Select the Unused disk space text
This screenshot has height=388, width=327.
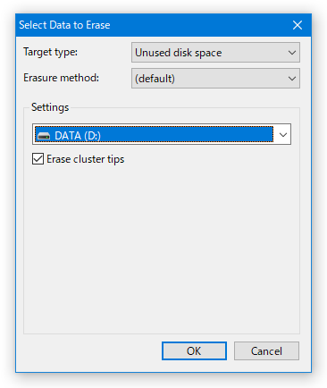click(179, 53)
